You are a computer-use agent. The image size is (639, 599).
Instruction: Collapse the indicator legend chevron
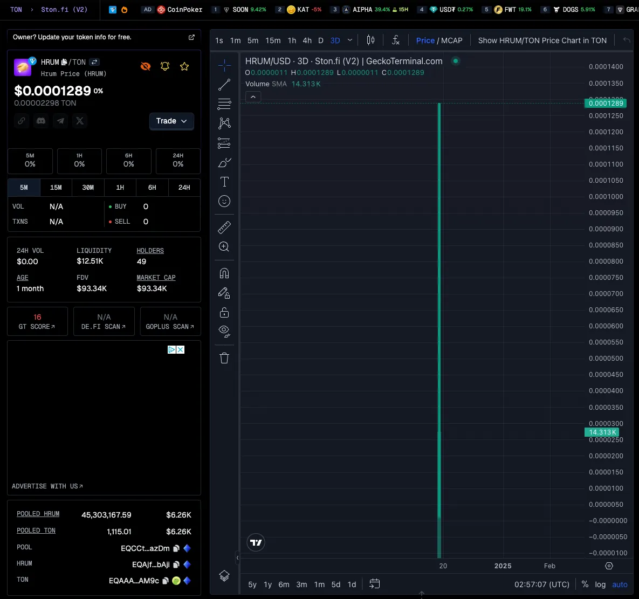(253, 97)
